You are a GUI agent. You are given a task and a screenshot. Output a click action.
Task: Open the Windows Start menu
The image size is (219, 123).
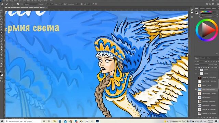[2, 121]
